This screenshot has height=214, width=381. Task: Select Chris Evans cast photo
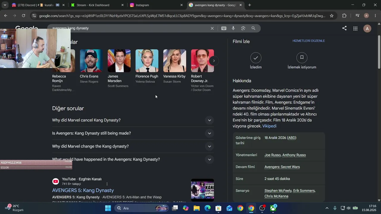pos(91,61)
